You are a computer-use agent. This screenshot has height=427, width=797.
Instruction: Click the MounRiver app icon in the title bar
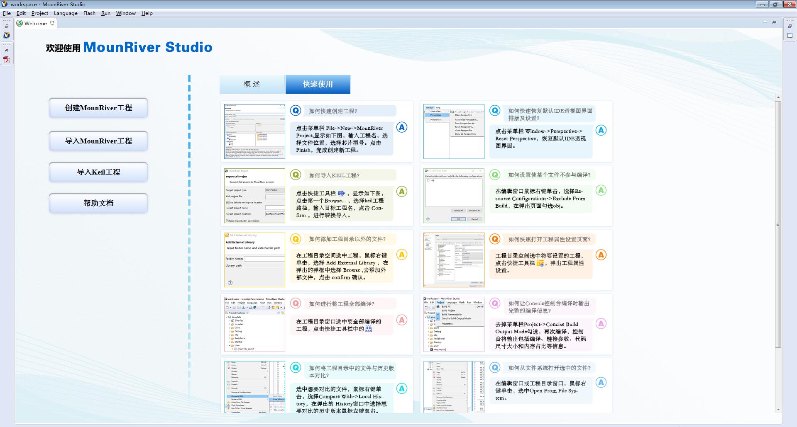click(x=5, y=4)
